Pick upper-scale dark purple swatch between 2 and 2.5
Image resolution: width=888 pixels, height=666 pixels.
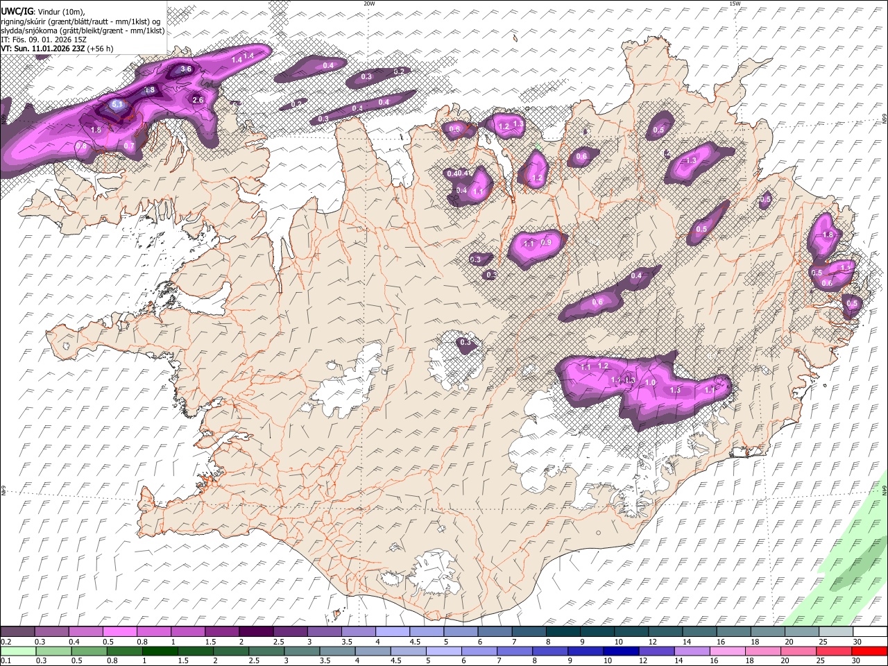(x=256, y=631)
